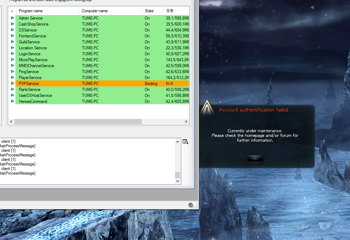
Task: Click the On state in HeroesCommand row
Action: click(147, 101)
